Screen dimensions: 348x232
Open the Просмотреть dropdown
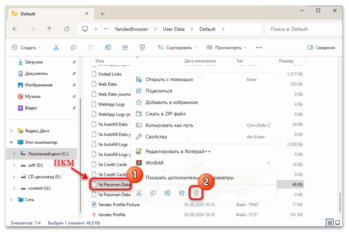[x=226, y=47]
